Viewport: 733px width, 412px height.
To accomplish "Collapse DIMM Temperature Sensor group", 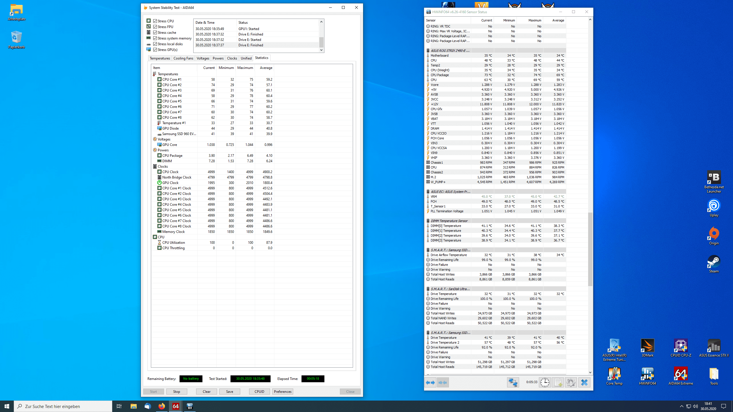I will (428, 221).
